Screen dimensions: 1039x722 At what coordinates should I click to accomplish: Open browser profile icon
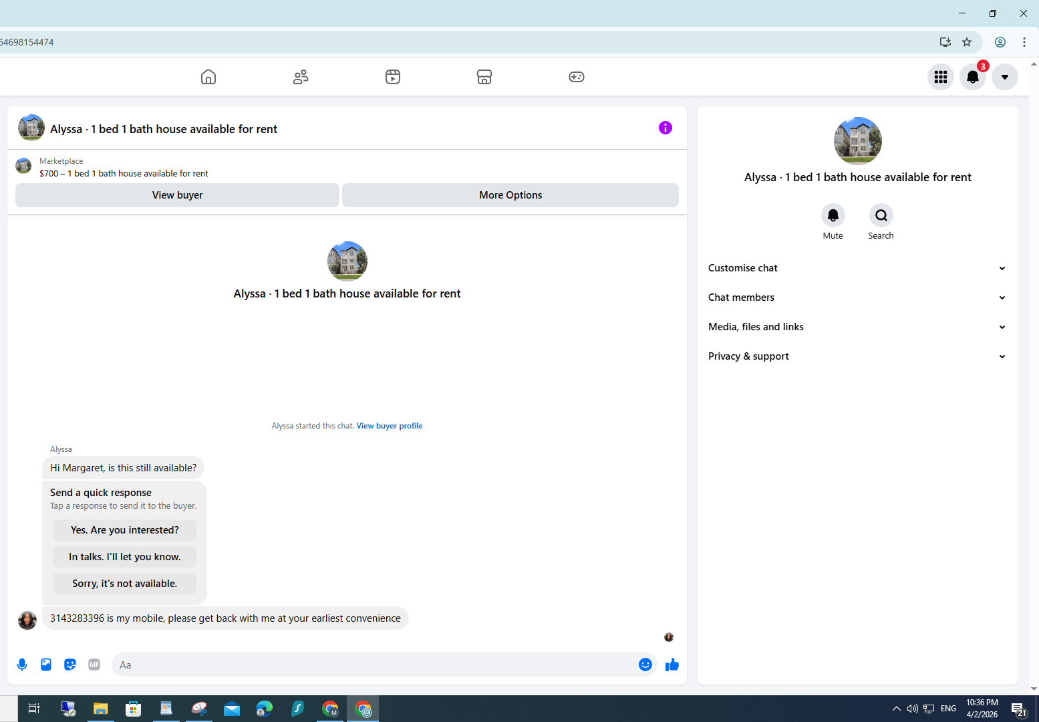click(1000, 42)
